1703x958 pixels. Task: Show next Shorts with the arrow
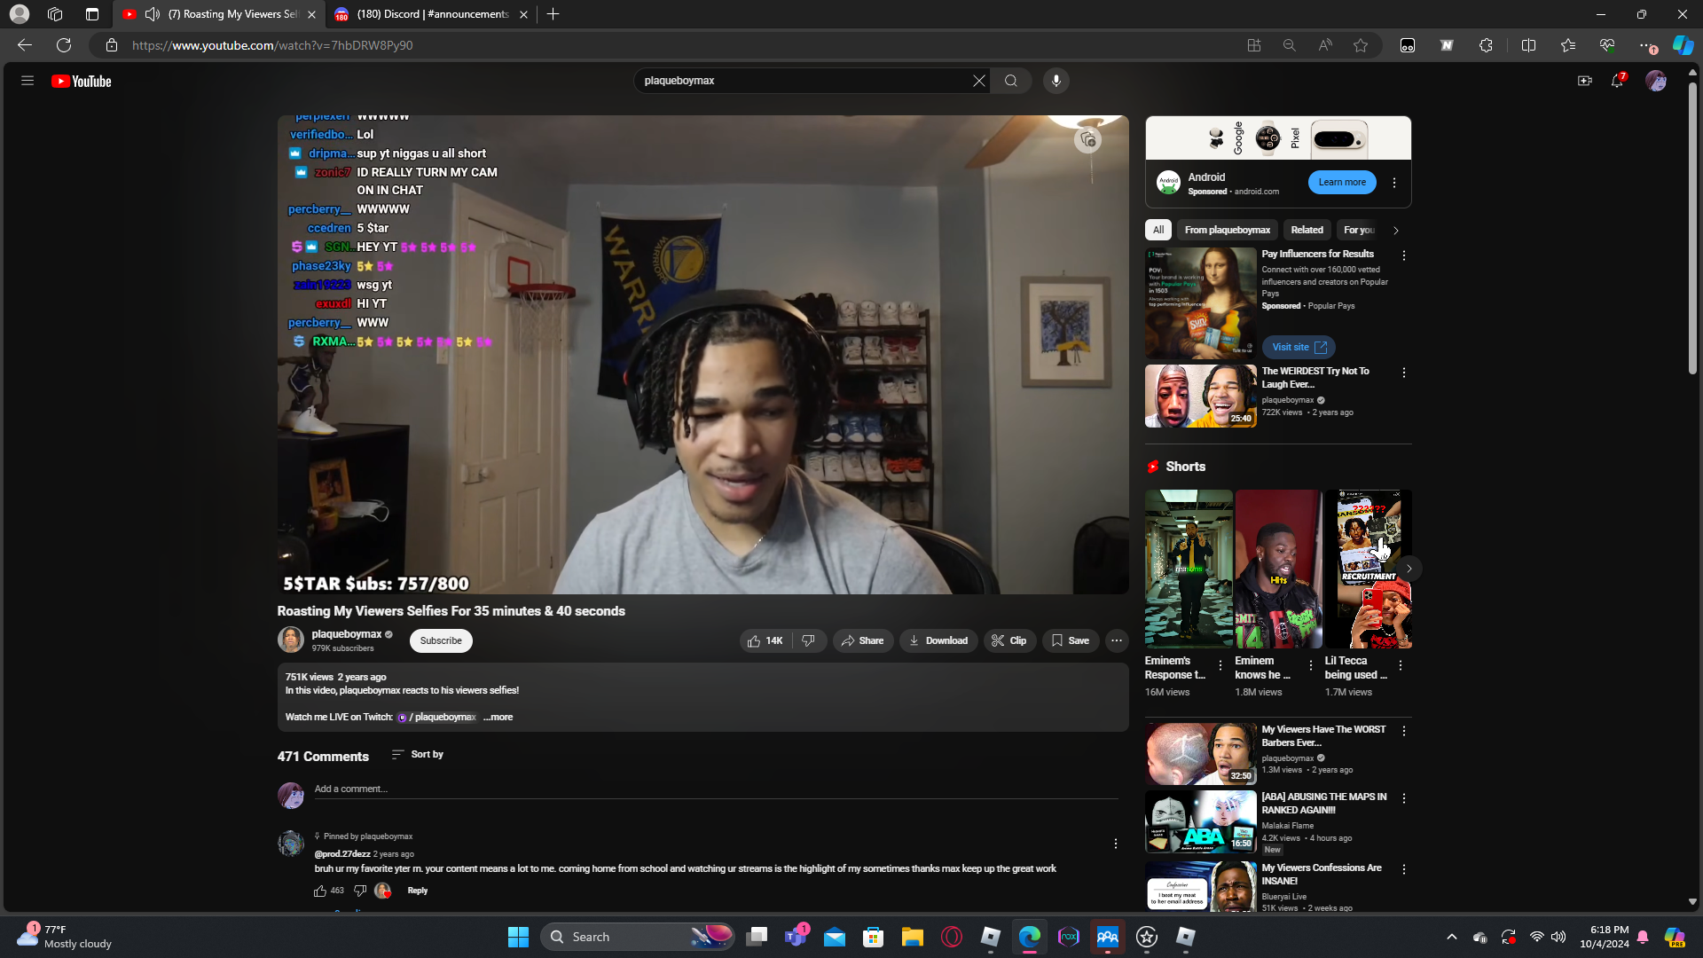pyautogui.click(x=1409, y=569)
